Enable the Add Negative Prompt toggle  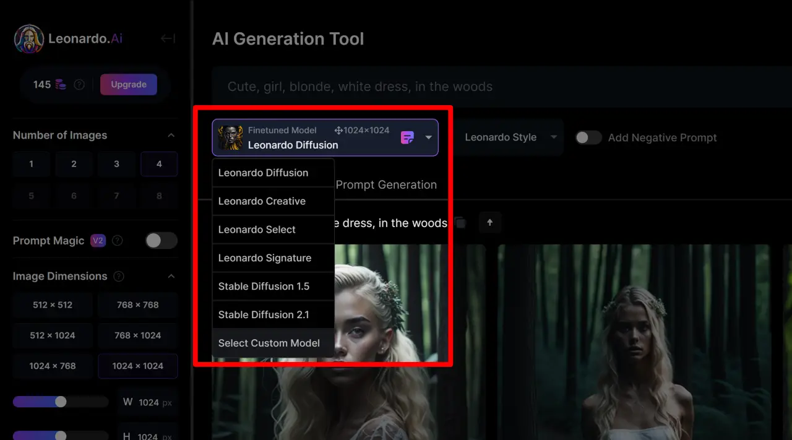pyautogui.click(x=588, y=137)
